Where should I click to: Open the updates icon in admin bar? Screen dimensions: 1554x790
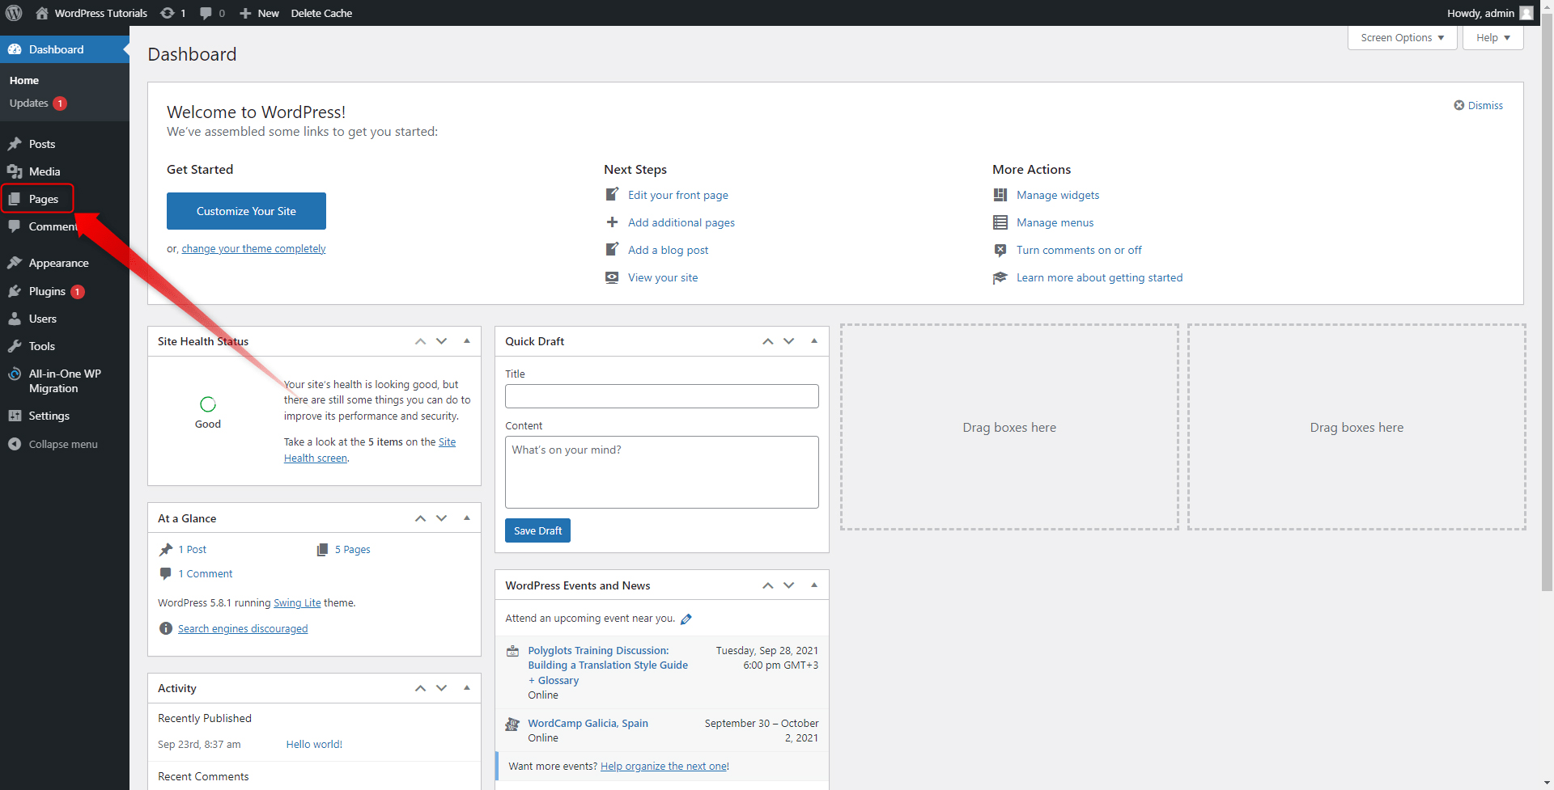tap(168, 13)
